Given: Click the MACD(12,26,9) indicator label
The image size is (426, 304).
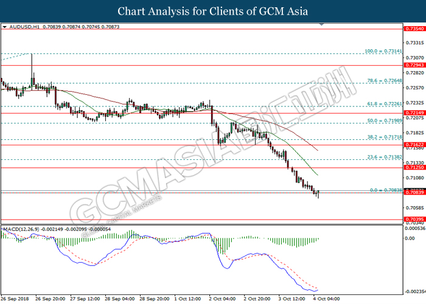Looking at the screenshot, I should pyautogui.click(x=21, y=229).
